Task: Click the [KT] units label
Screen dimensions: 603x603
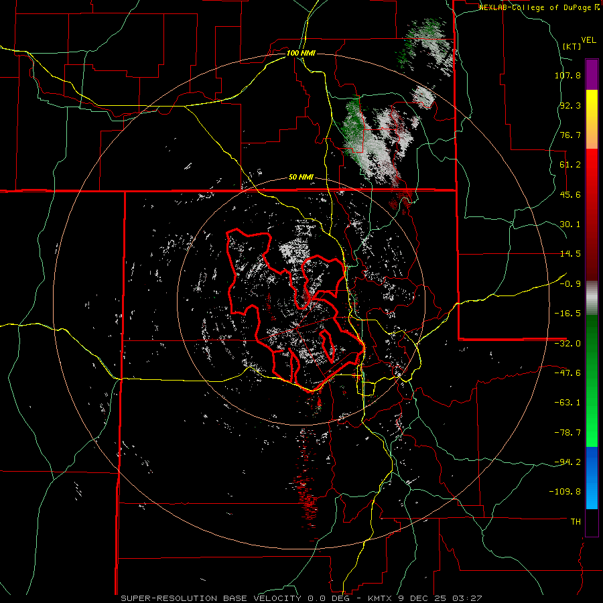Action: click(x=572, y=46)
